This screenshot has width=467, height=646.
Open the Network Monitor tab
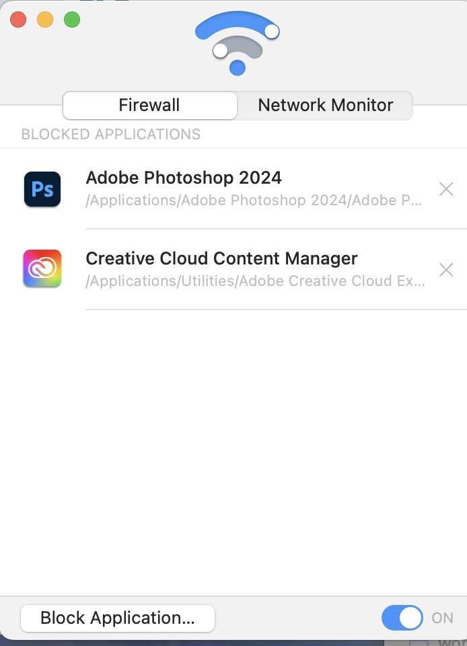tap(325, 105)
